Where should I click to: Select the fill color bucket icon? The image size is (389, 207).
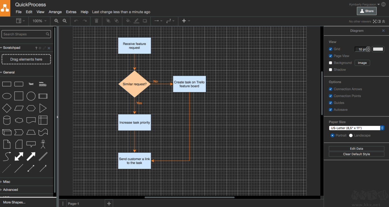coord(128,21)
